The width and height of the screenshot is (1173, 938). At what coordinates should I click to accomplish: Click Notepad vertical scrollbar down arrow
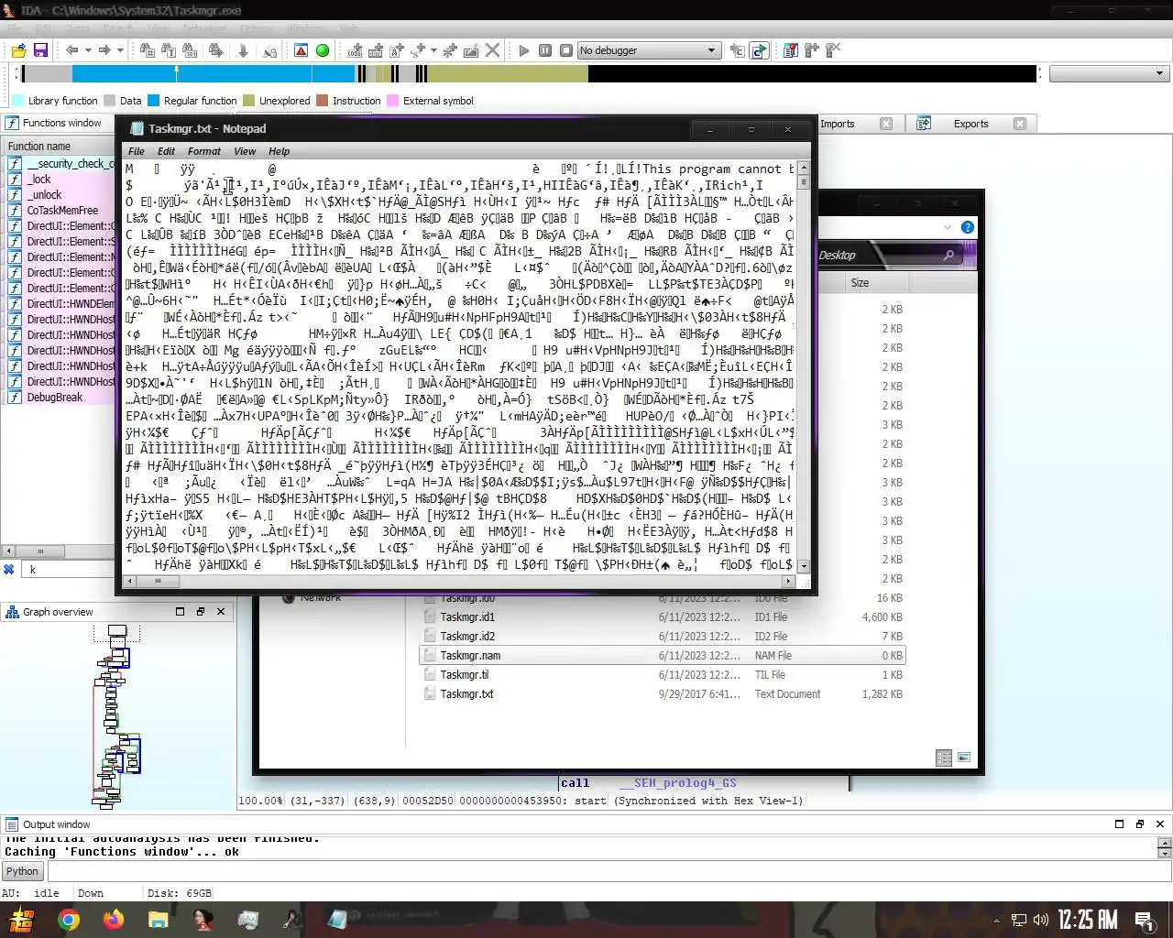click(804, 566)
